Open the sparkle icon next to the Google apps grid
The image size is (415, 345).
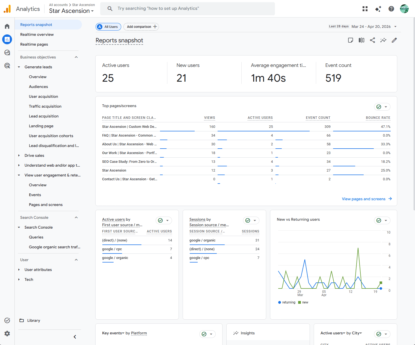pyautogui.click(x=378, y=9)
